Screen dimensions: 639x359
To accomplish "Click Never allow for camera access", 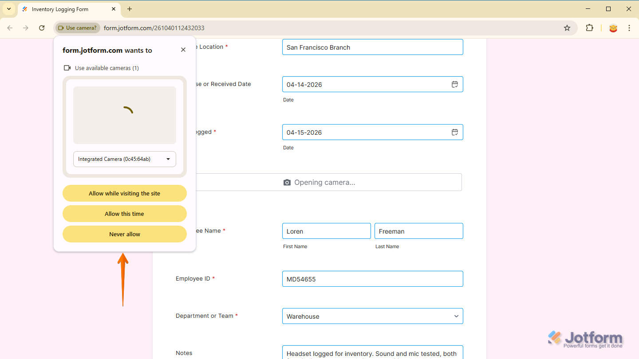I will point(124,234).
